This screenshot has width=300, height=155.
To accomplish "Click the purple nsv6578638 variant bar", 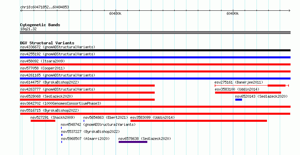I will pos(133,142).
